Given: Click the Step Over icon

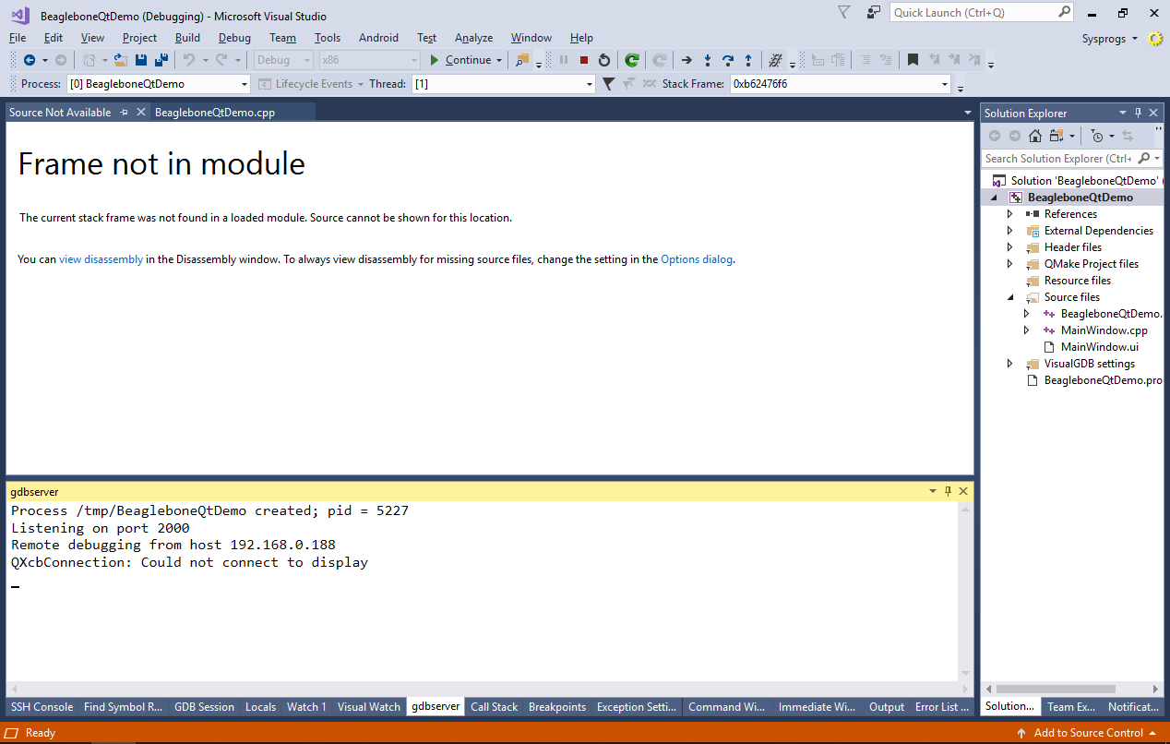Looking at the screenshot, I should 728,60.
